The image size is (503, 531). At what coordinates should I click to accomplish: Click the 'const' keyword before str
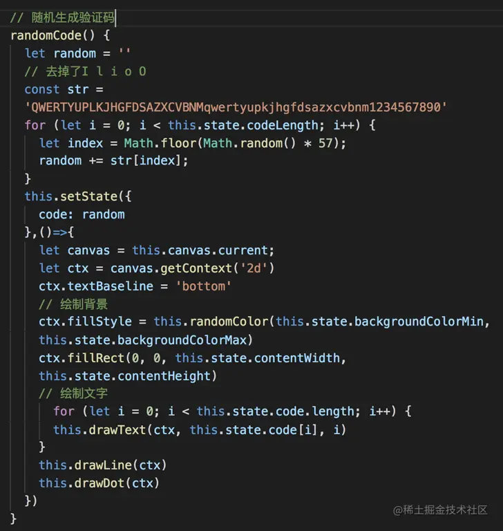(42, 89)
